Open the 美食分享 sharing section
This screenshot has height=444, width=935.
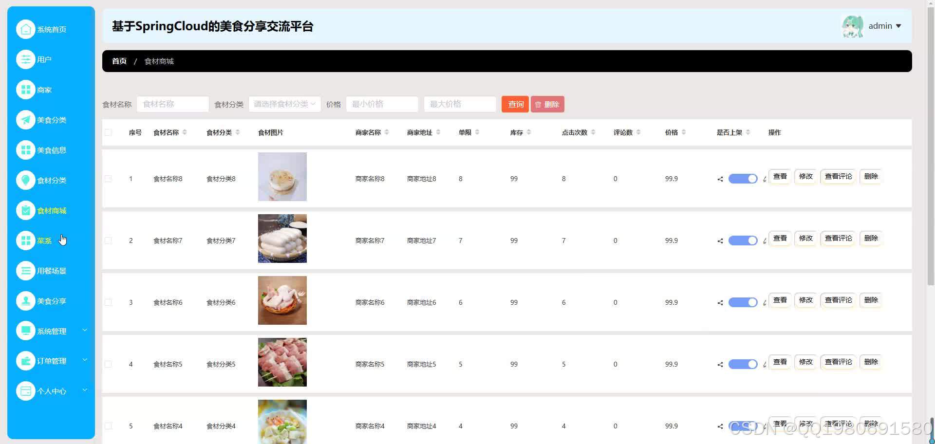tap(26, 300)
